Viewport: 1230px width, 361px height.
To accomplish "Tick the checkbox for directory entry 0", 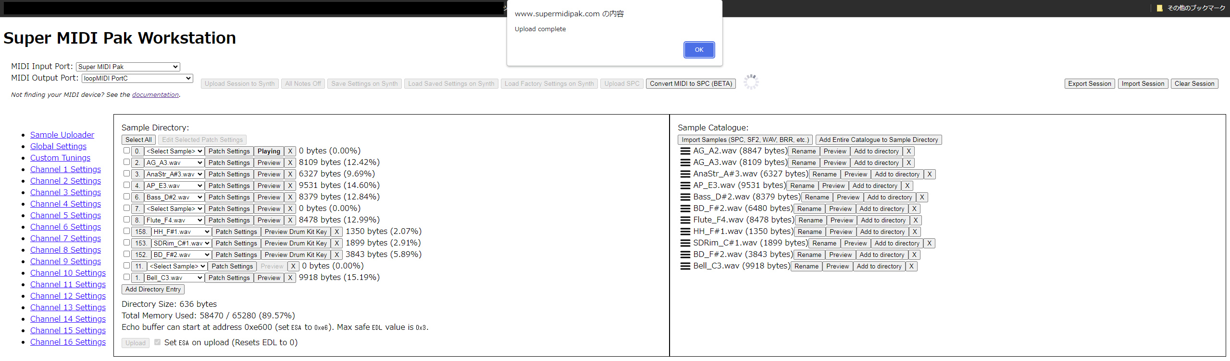I will (126, 151).
